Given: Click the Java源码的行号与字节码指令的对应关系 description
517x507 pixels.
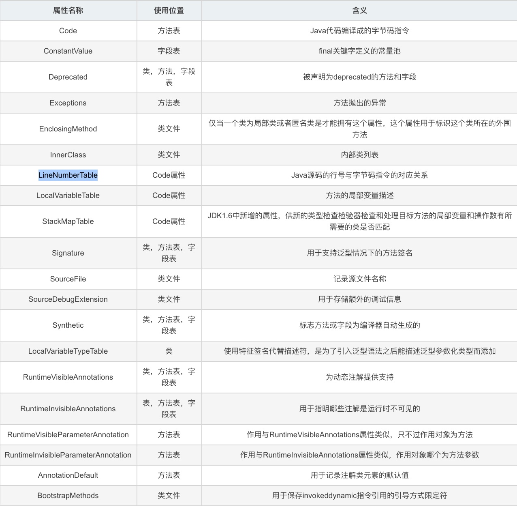Looking at the screenshot, I should point(359,175).
